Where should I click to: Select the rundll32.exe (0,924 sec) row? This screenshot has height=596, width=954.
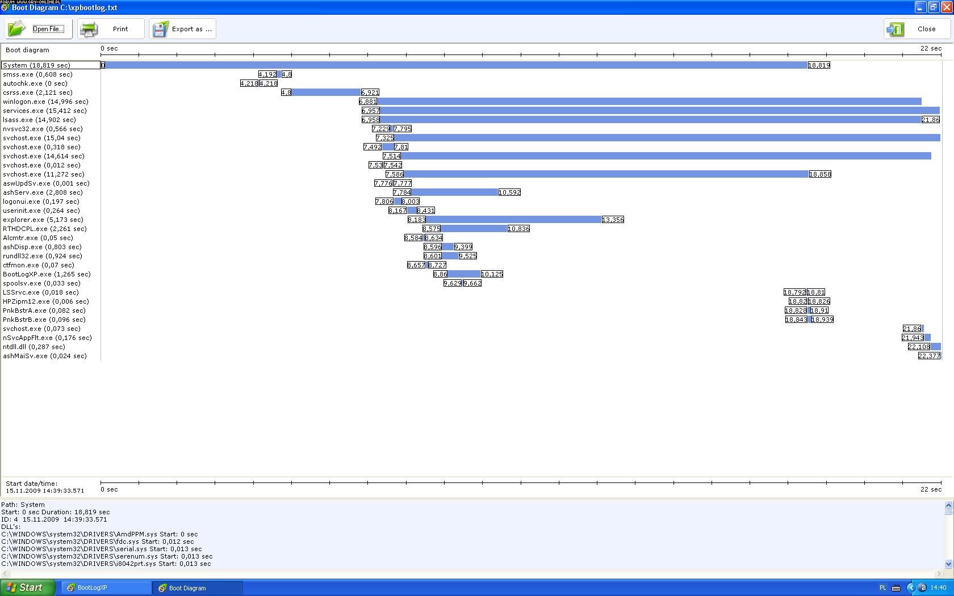(x=42, y=256)
